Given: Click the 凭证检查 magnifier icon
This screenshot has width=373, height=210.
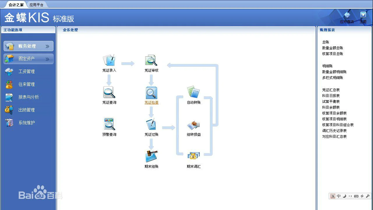Looking at the screenshot, I should [x=151, y=93].
